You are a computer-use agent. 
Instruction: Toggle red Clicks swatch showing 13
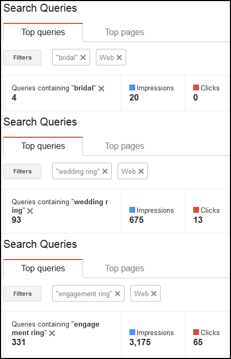click(x=196, y=210)
